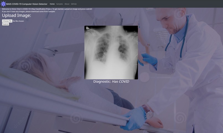Submit the uploaded image
This screenshot has width=223, height=133.
pos(6,24)
